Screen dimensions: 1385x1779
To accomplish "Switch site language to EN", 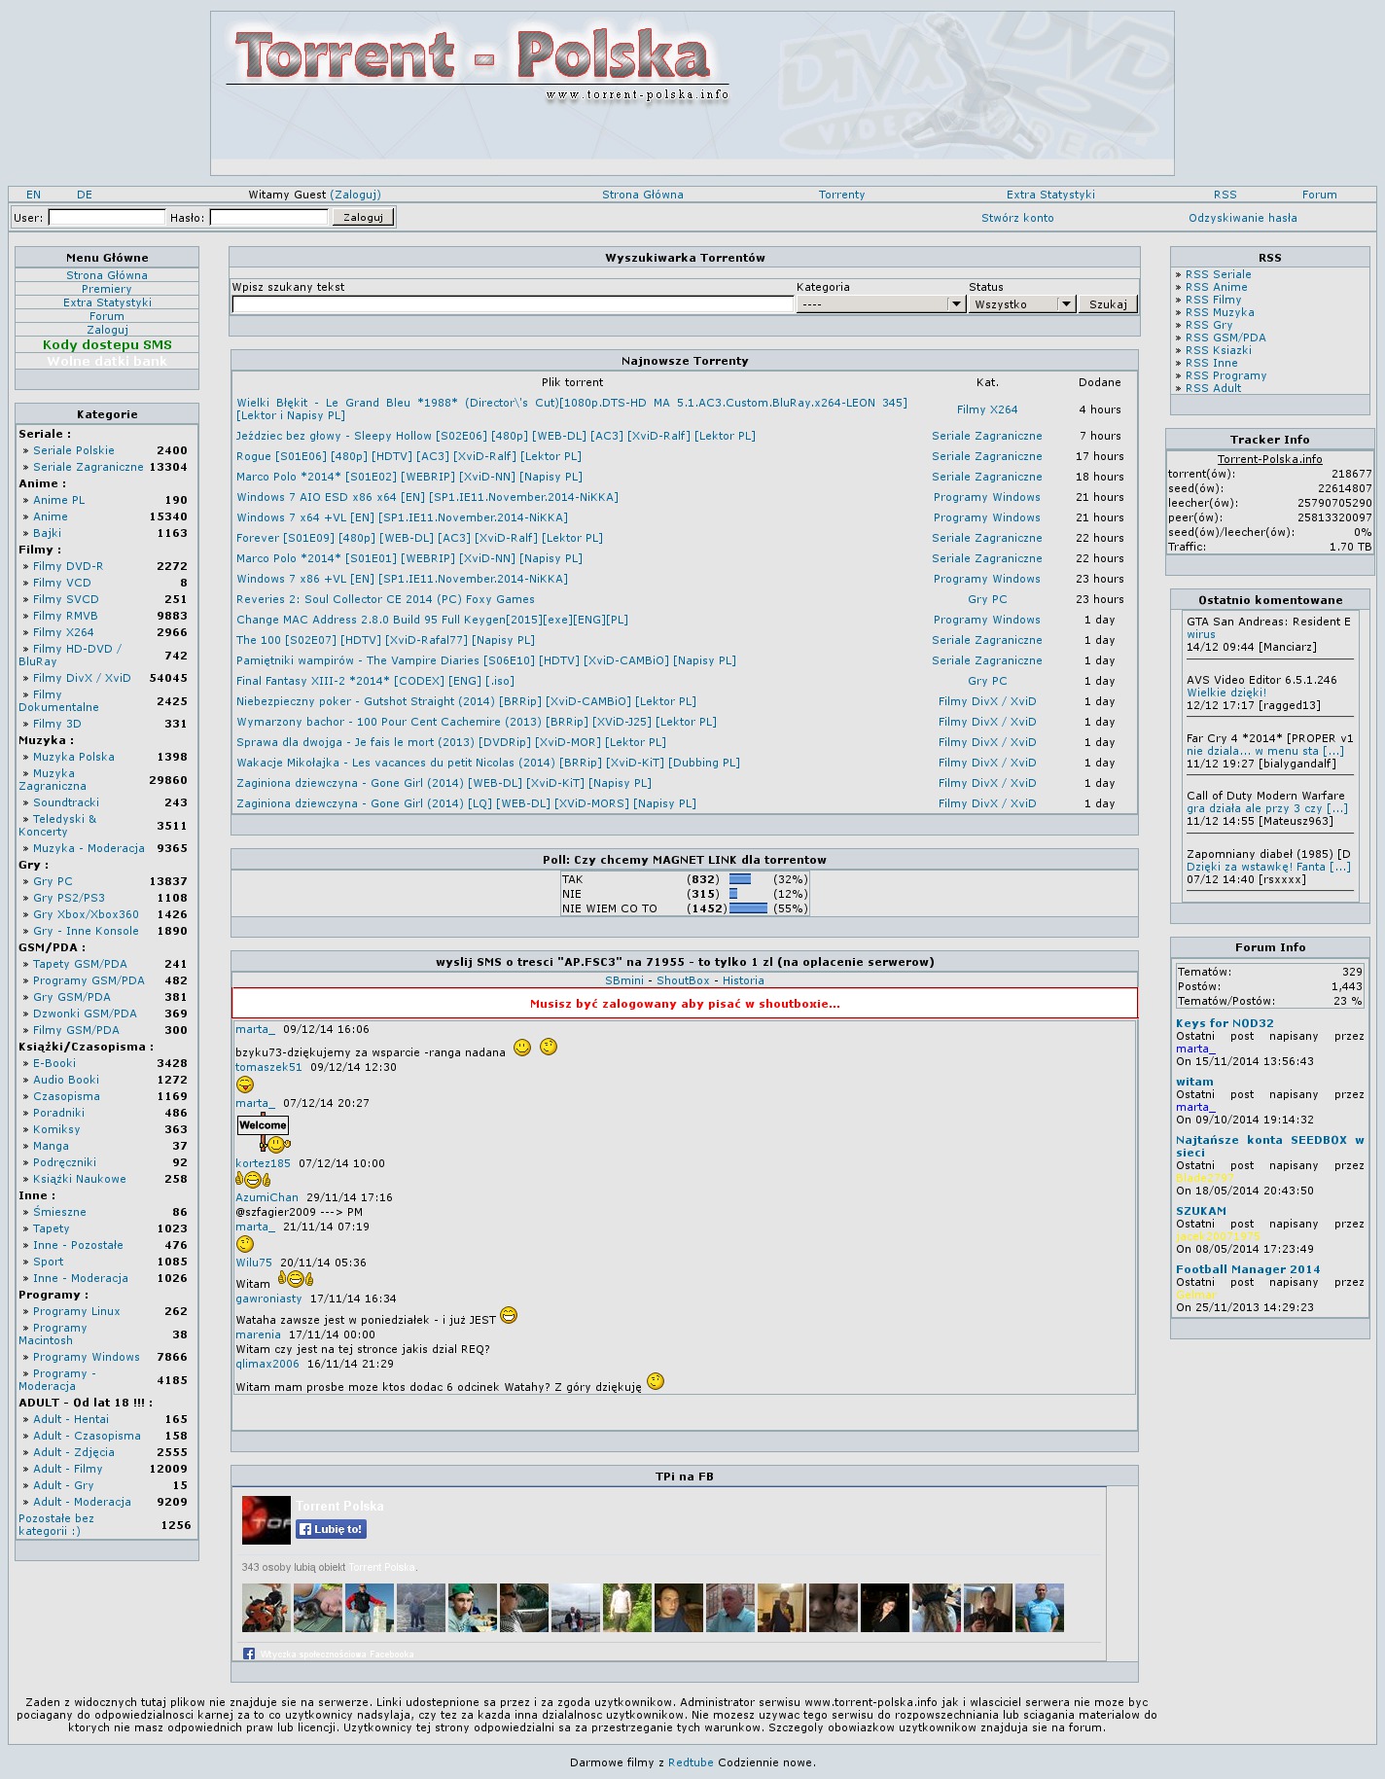I will (x=34, y=195).
